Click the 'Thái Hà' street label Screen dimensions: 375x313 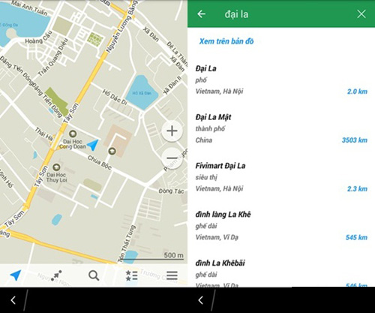[43, 134]
